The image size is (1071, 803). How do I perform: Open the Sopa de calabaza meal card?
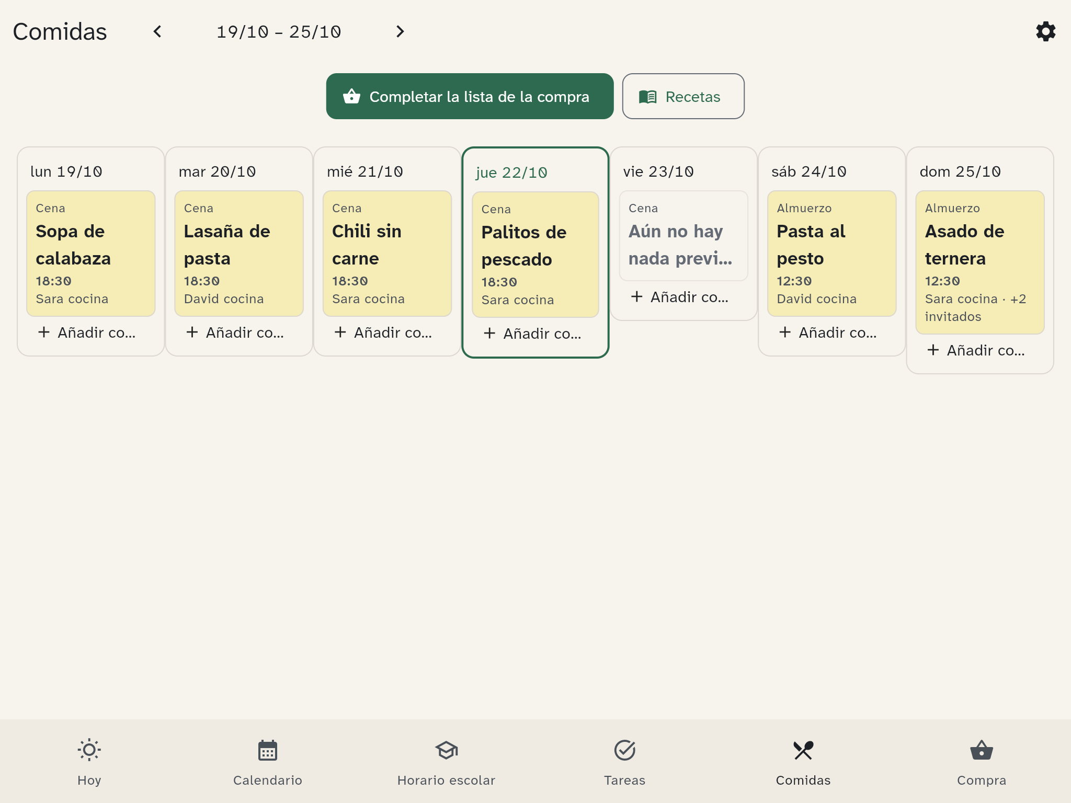(x=91, y=254)
